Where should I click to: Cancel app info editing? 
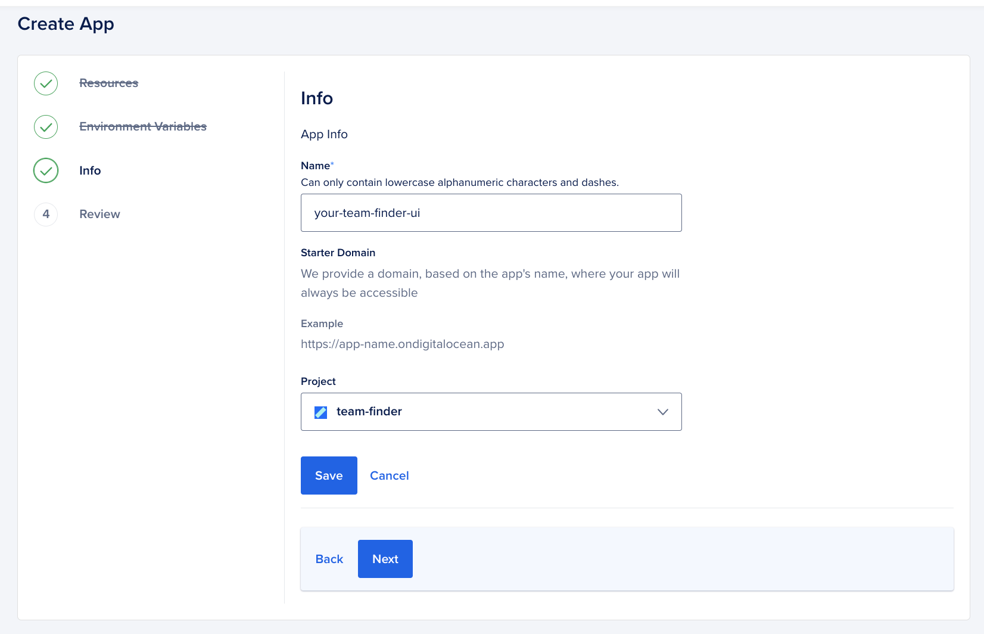coord(390,475)
